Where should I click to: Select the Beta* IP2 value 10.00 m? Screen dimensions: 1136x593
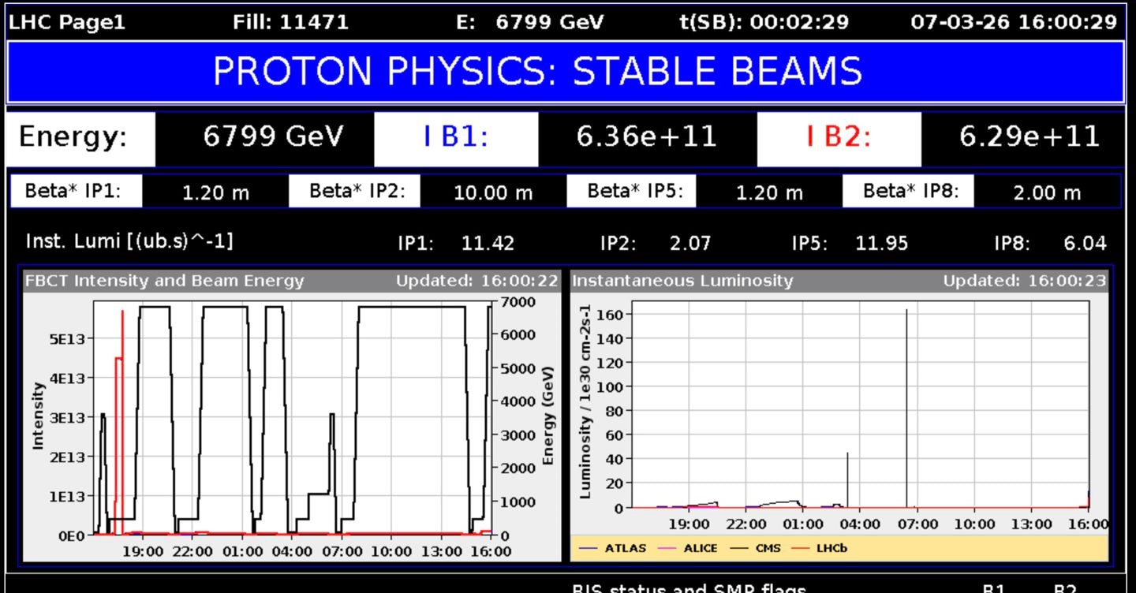[x=492, y=192]
